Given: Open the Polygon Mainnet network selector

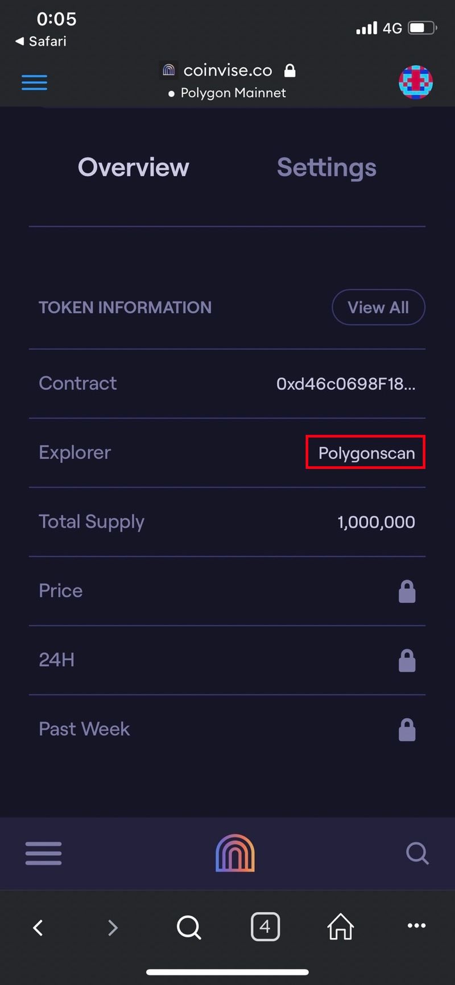Looking at the screenshot, I should tap(227, 93).
